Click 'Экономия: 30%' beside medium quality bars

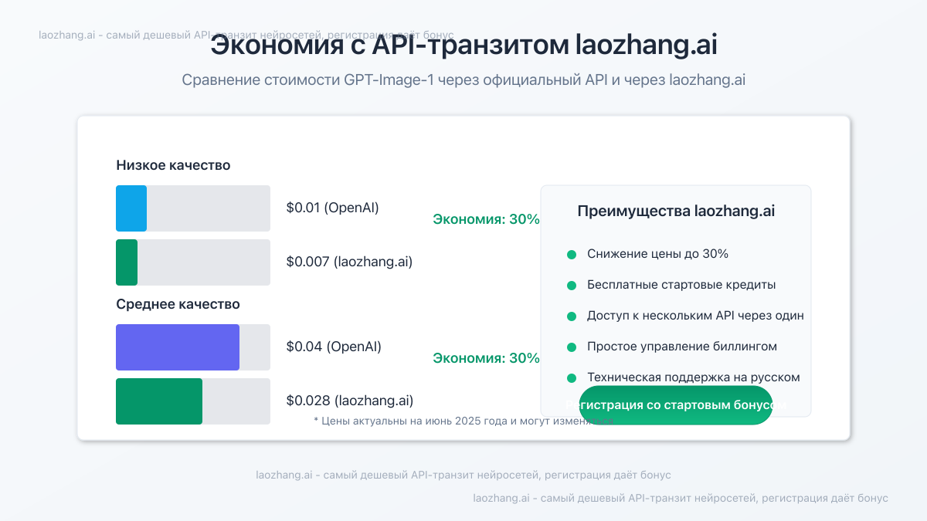click(486, 358)
